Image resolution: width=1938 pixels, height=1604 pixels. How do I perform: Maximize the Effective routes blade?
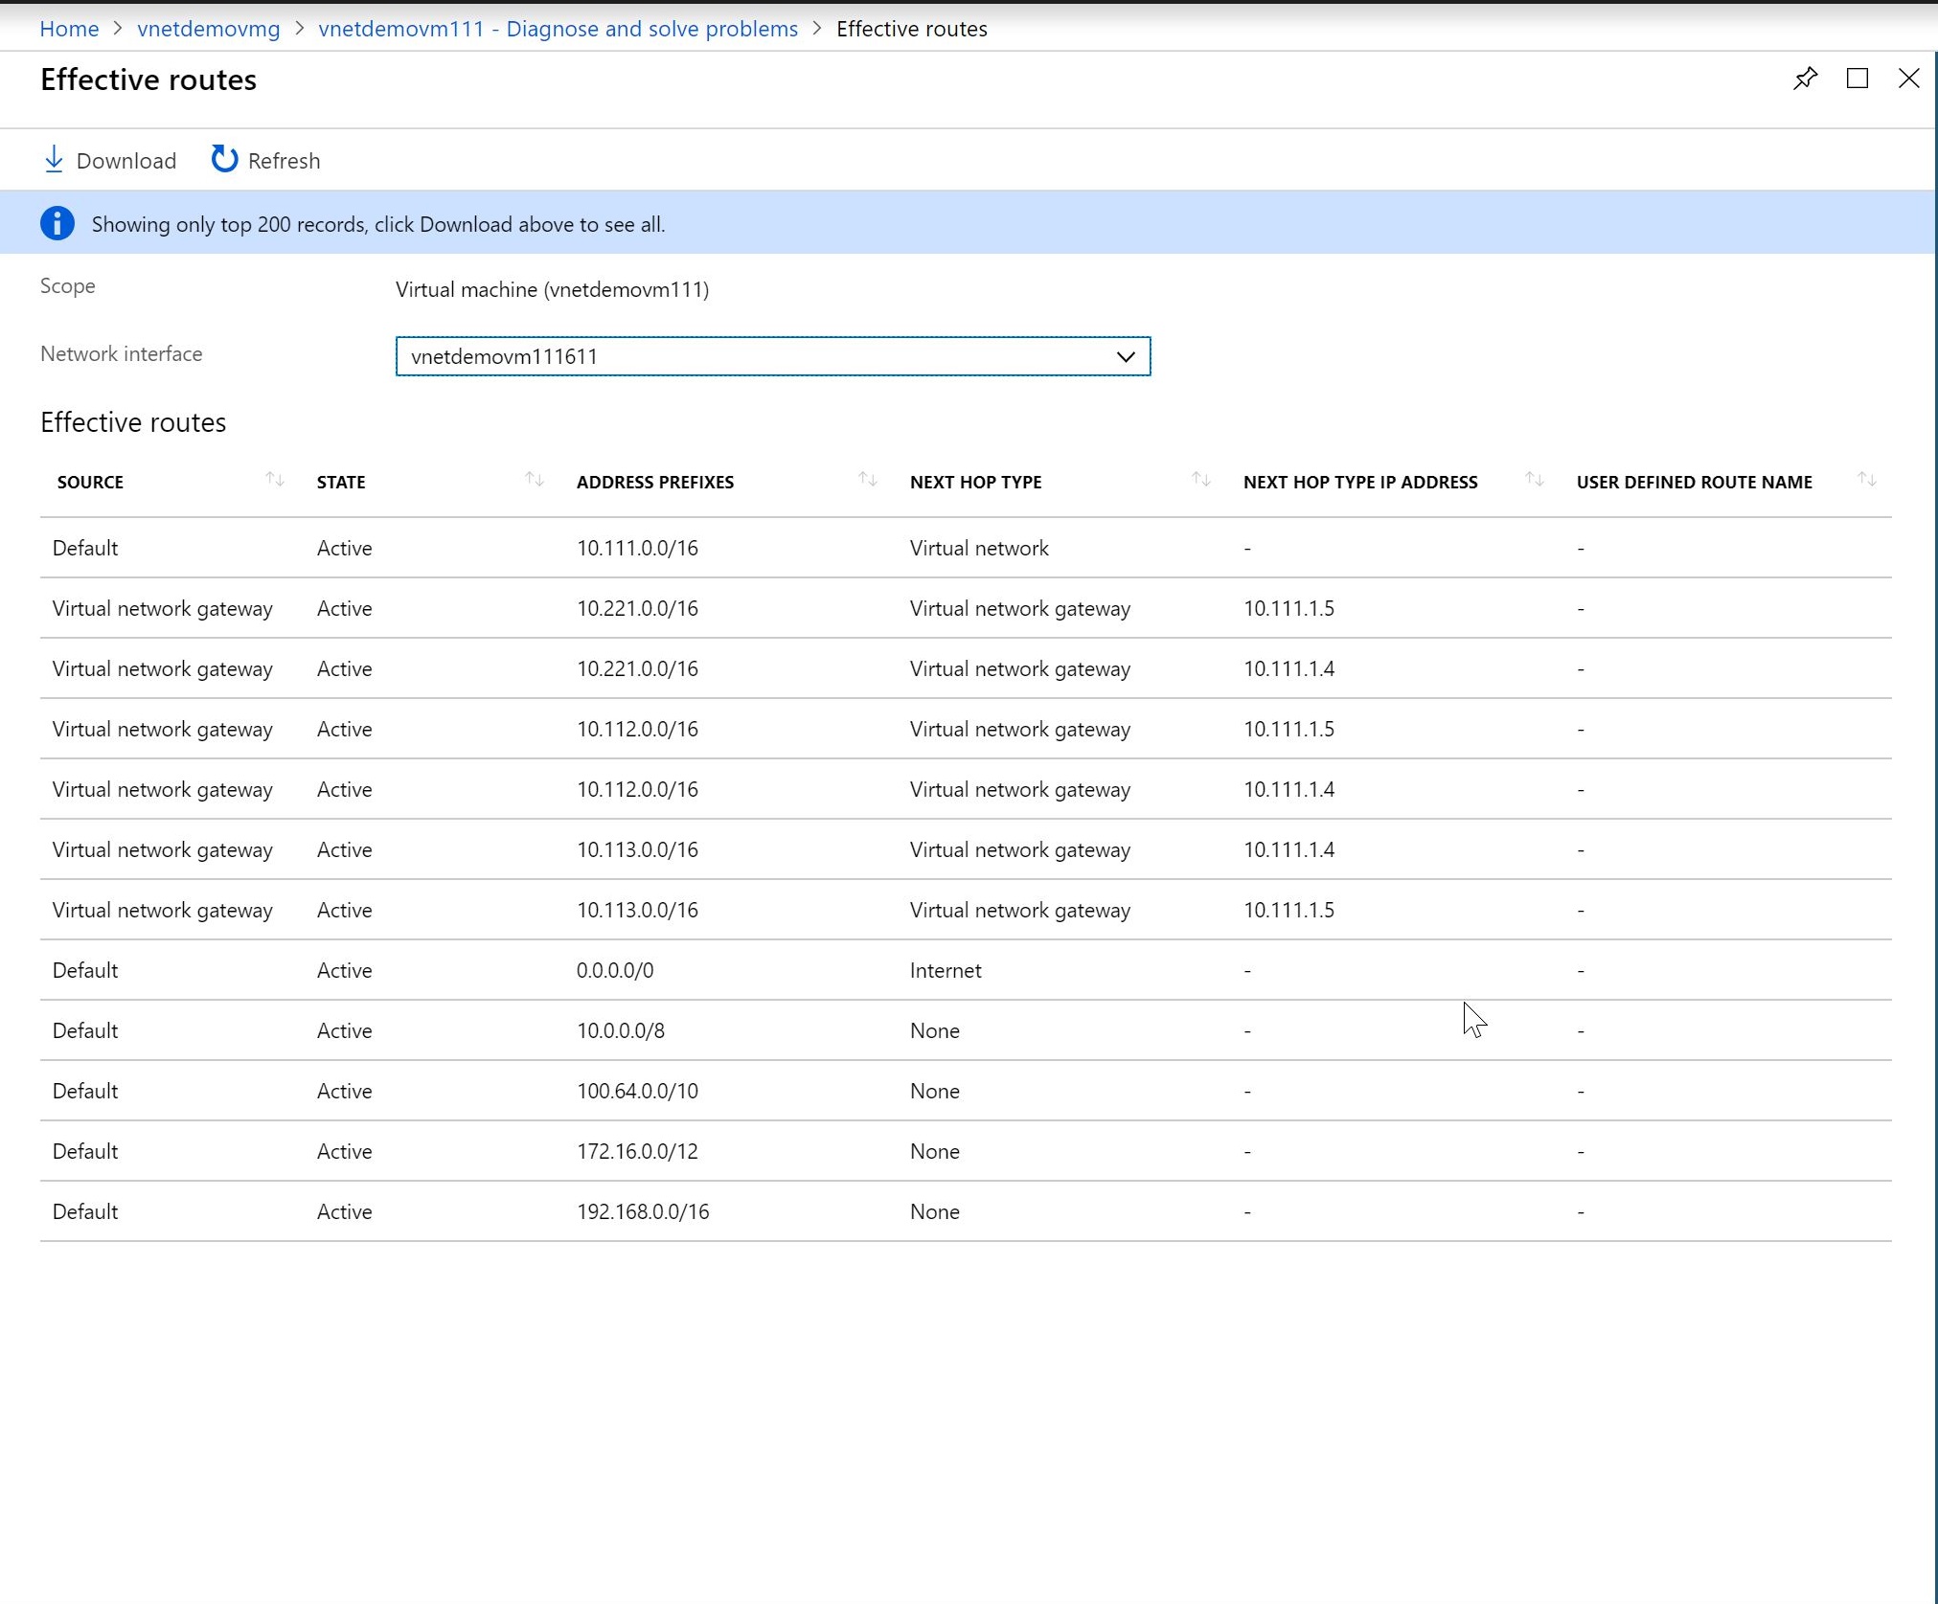(1857, 79)
